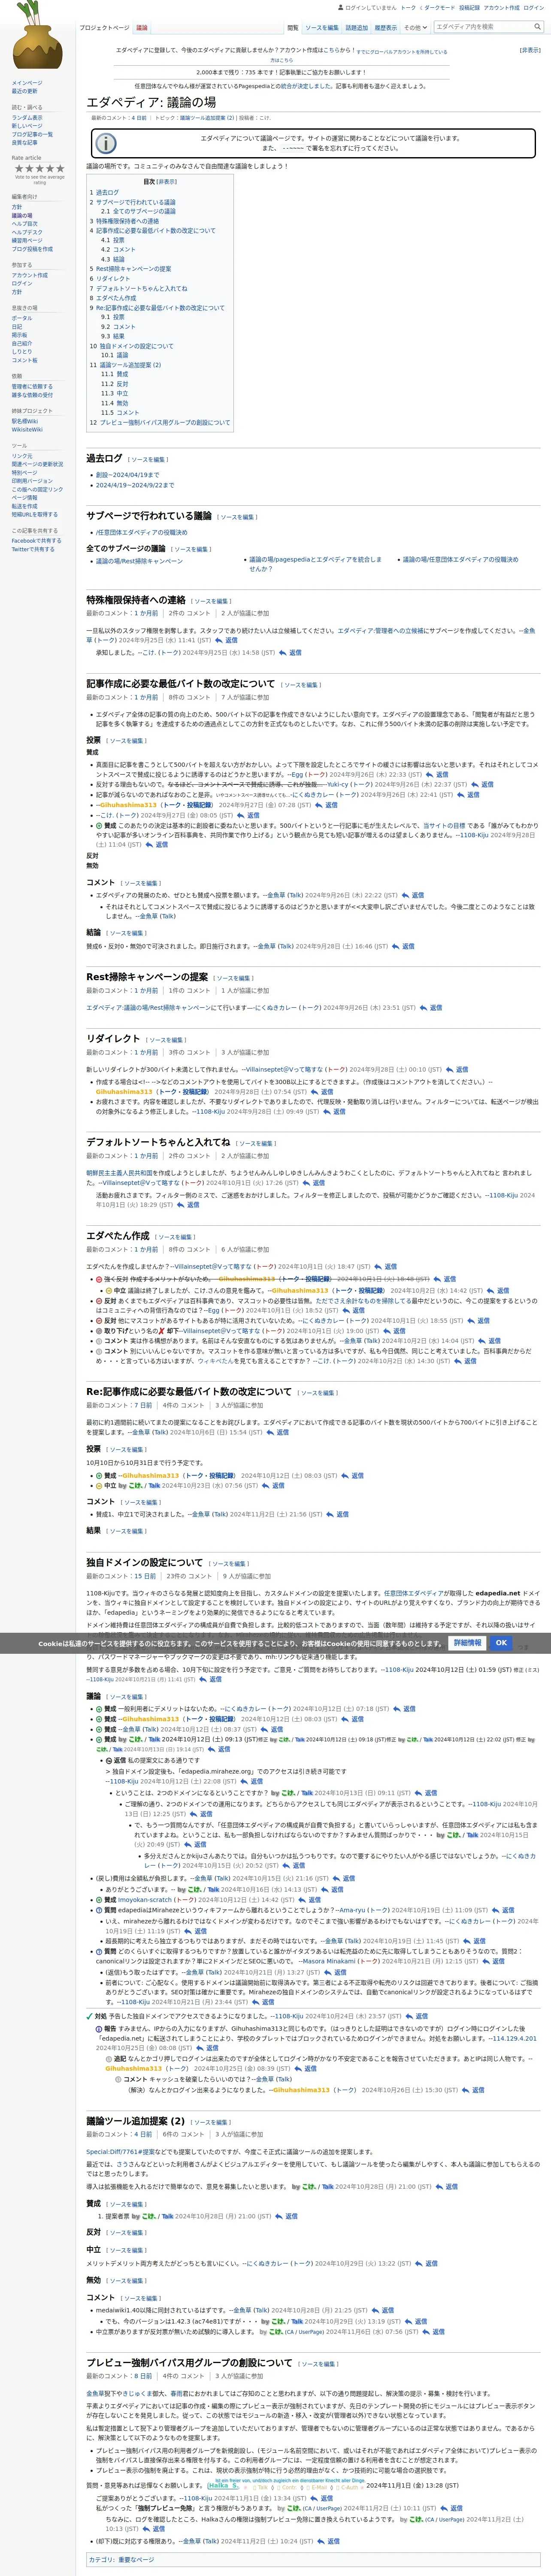
Task: Open sidebar link 駅名標Wiki
Action: click(x=25, y=421)
